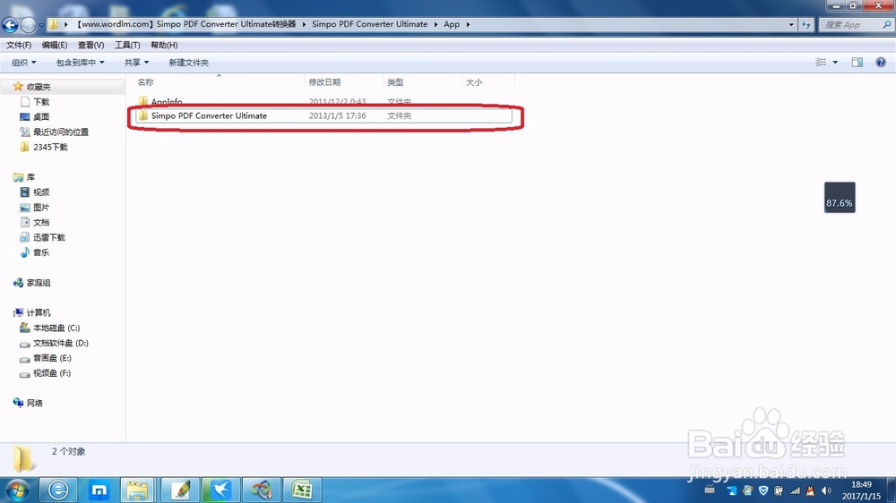Image resolution: width=896 pixels, height=503 pixels.
Task: Expand the 包含到库中 dropdown
Action: [80, 63]
